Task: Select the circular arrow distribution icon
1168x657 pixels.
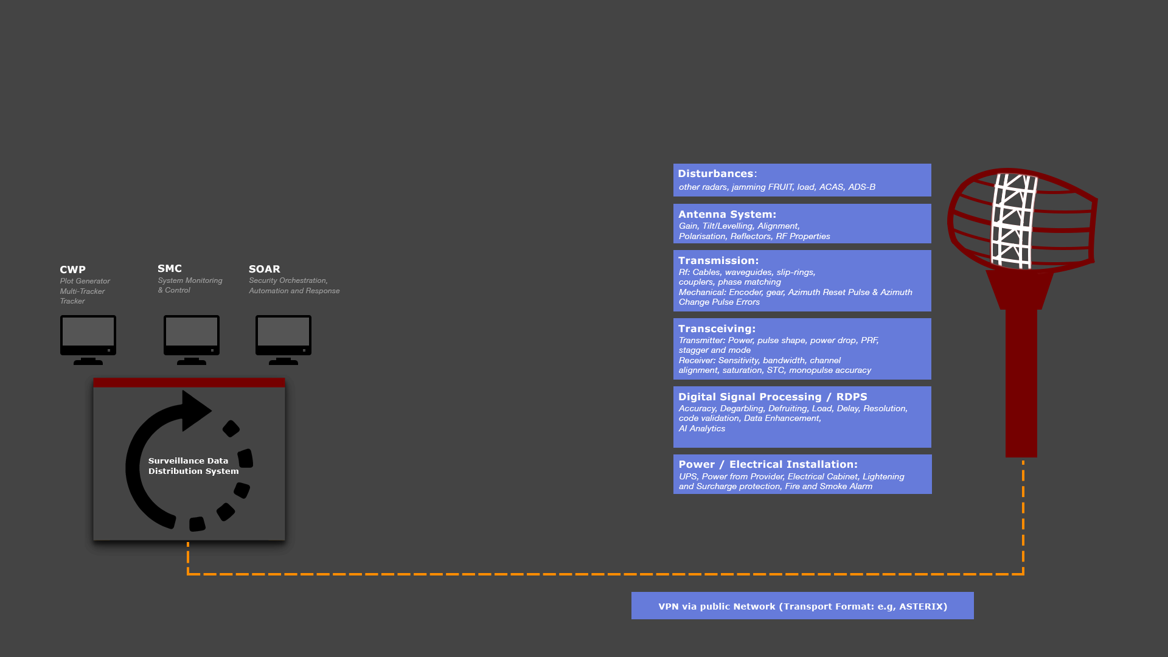Action: (x=189, y=461)
